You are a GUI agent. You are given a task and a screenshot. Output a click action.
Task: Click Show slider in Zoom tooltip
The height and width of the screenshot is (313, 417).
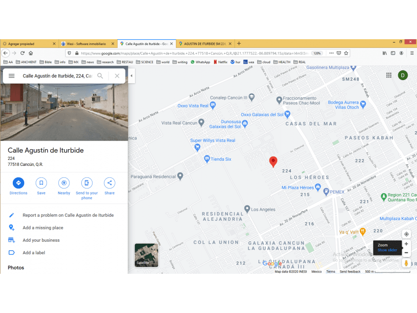387,250
